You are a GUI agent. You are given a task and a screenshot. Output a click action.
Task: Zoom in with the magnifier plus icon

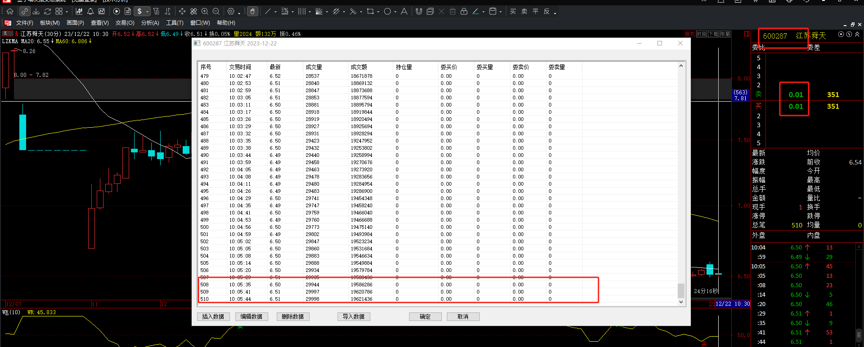tap(205, 11)
